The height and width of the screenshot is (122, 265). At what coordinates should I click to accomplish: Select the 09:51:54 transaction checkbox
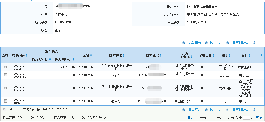5,75
